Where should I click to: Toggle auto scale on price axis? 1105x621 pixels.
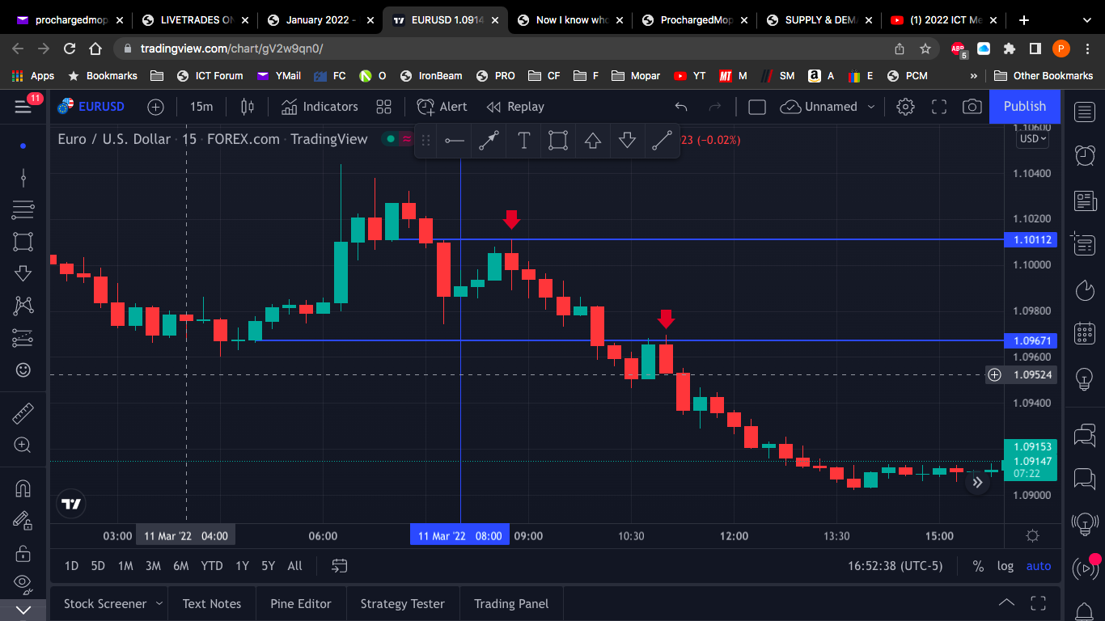[1039, 566]
